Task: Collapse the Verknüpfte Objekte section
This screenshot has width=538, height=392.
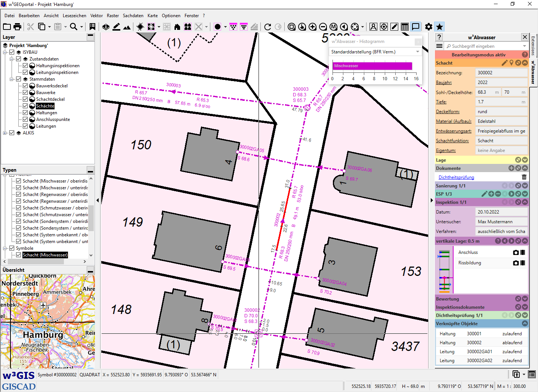Action: point(525,323)
